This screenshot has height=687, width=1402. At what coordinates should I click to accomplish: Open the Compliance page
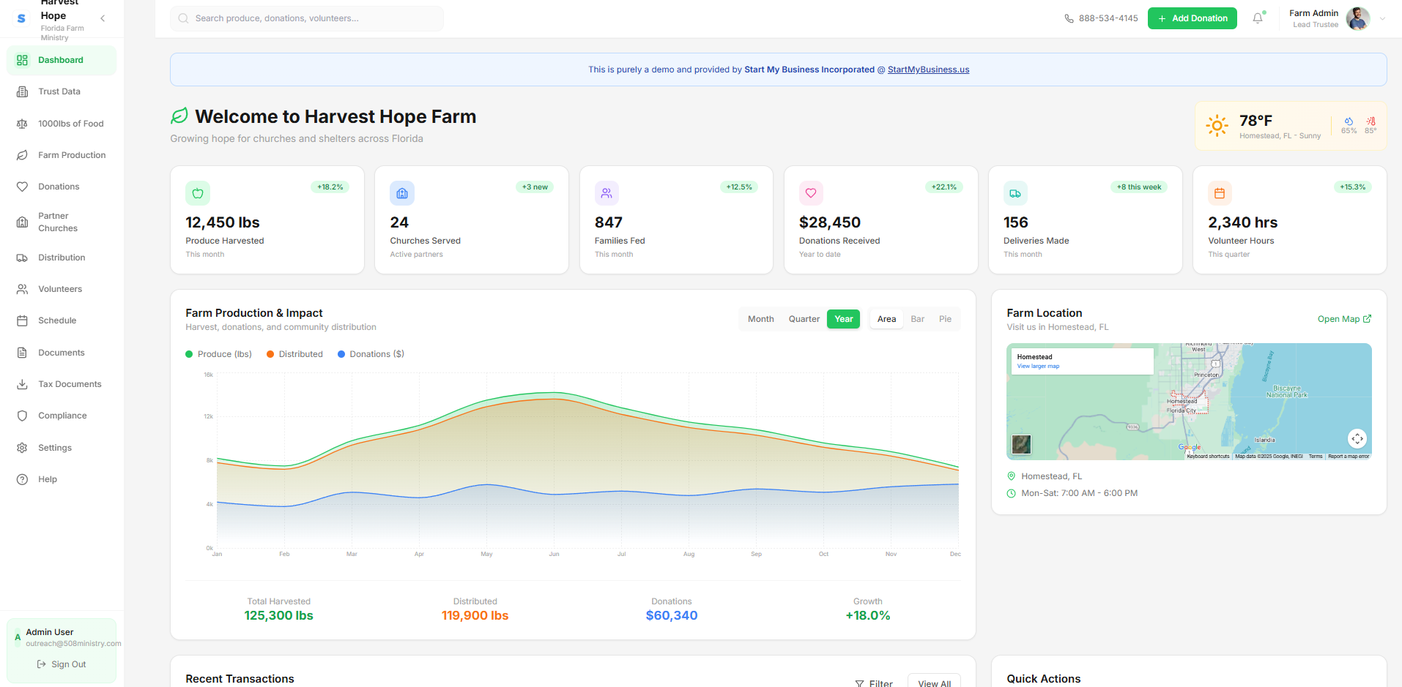pyautogui.click(x=62, y=416)
